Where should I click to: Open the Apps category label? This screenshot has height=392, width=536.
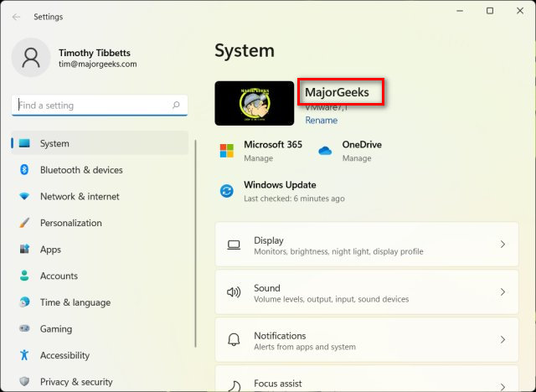click(x=50, y=250)
